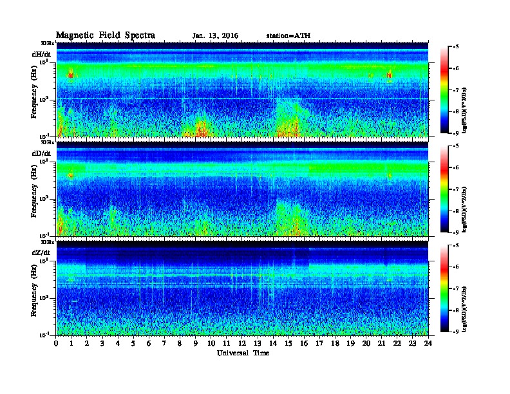
Task: Click hour 12 tick label on time axis
Action: [x=242, y=343]
